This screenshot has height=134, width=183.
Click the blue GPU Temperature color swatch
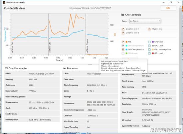click(x=126, y=49)
